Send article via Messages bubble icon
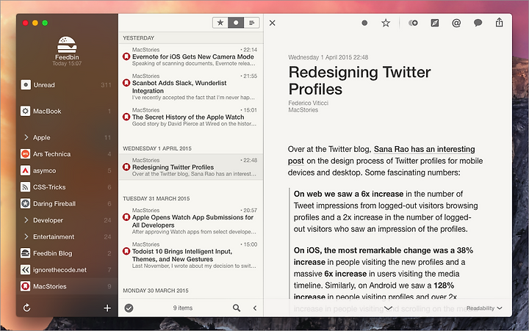This screenshot has height=331, width=529. (478, 23)
